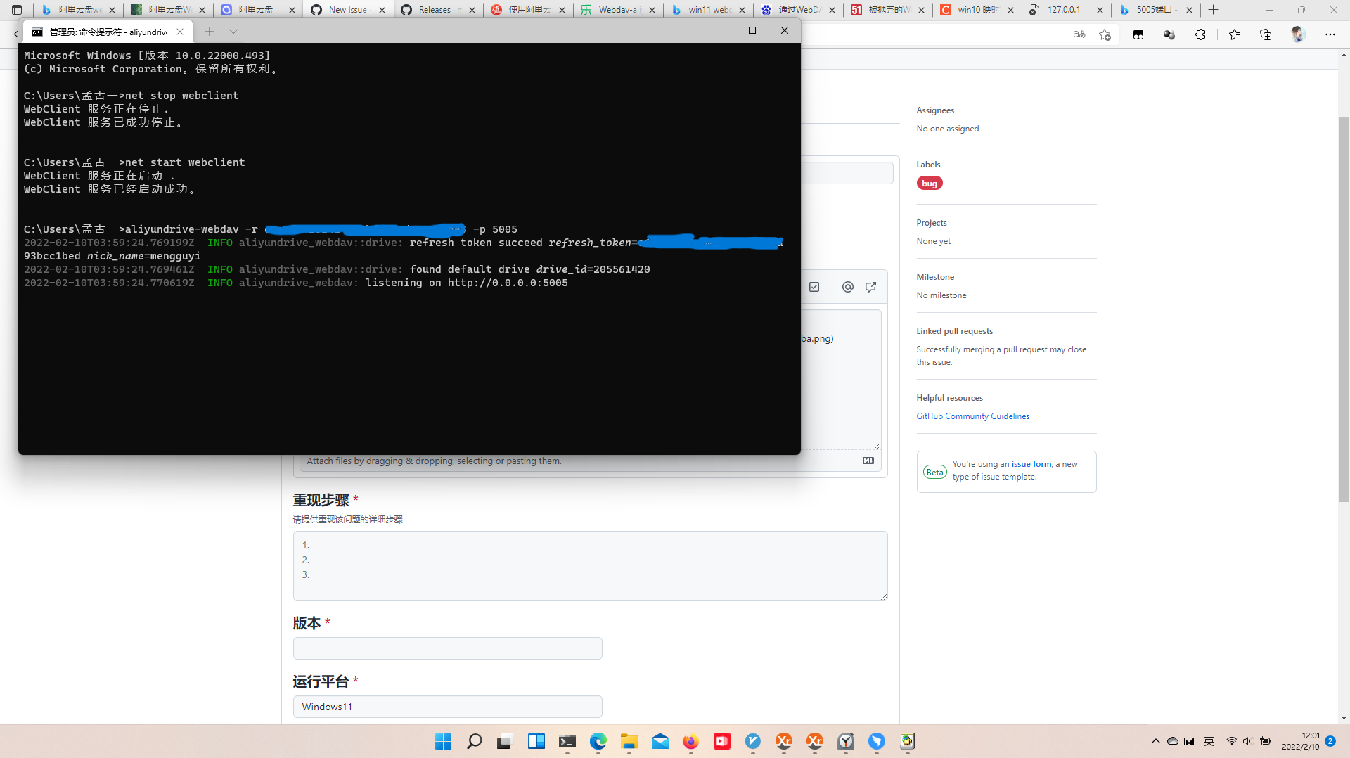
Task: Click the bug label in the sidebar
Action: pyautogui.click(x=930, y=183)
